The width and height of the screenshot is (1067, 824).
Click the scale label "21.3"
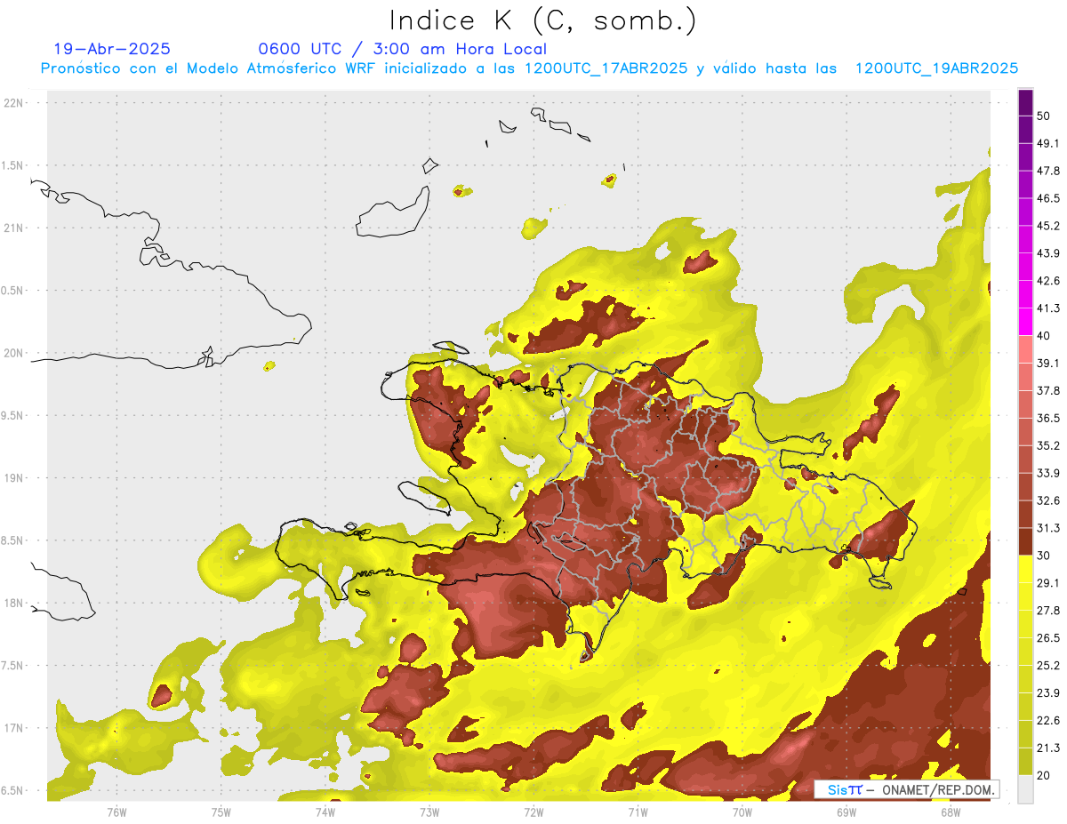pos(1048,748)
